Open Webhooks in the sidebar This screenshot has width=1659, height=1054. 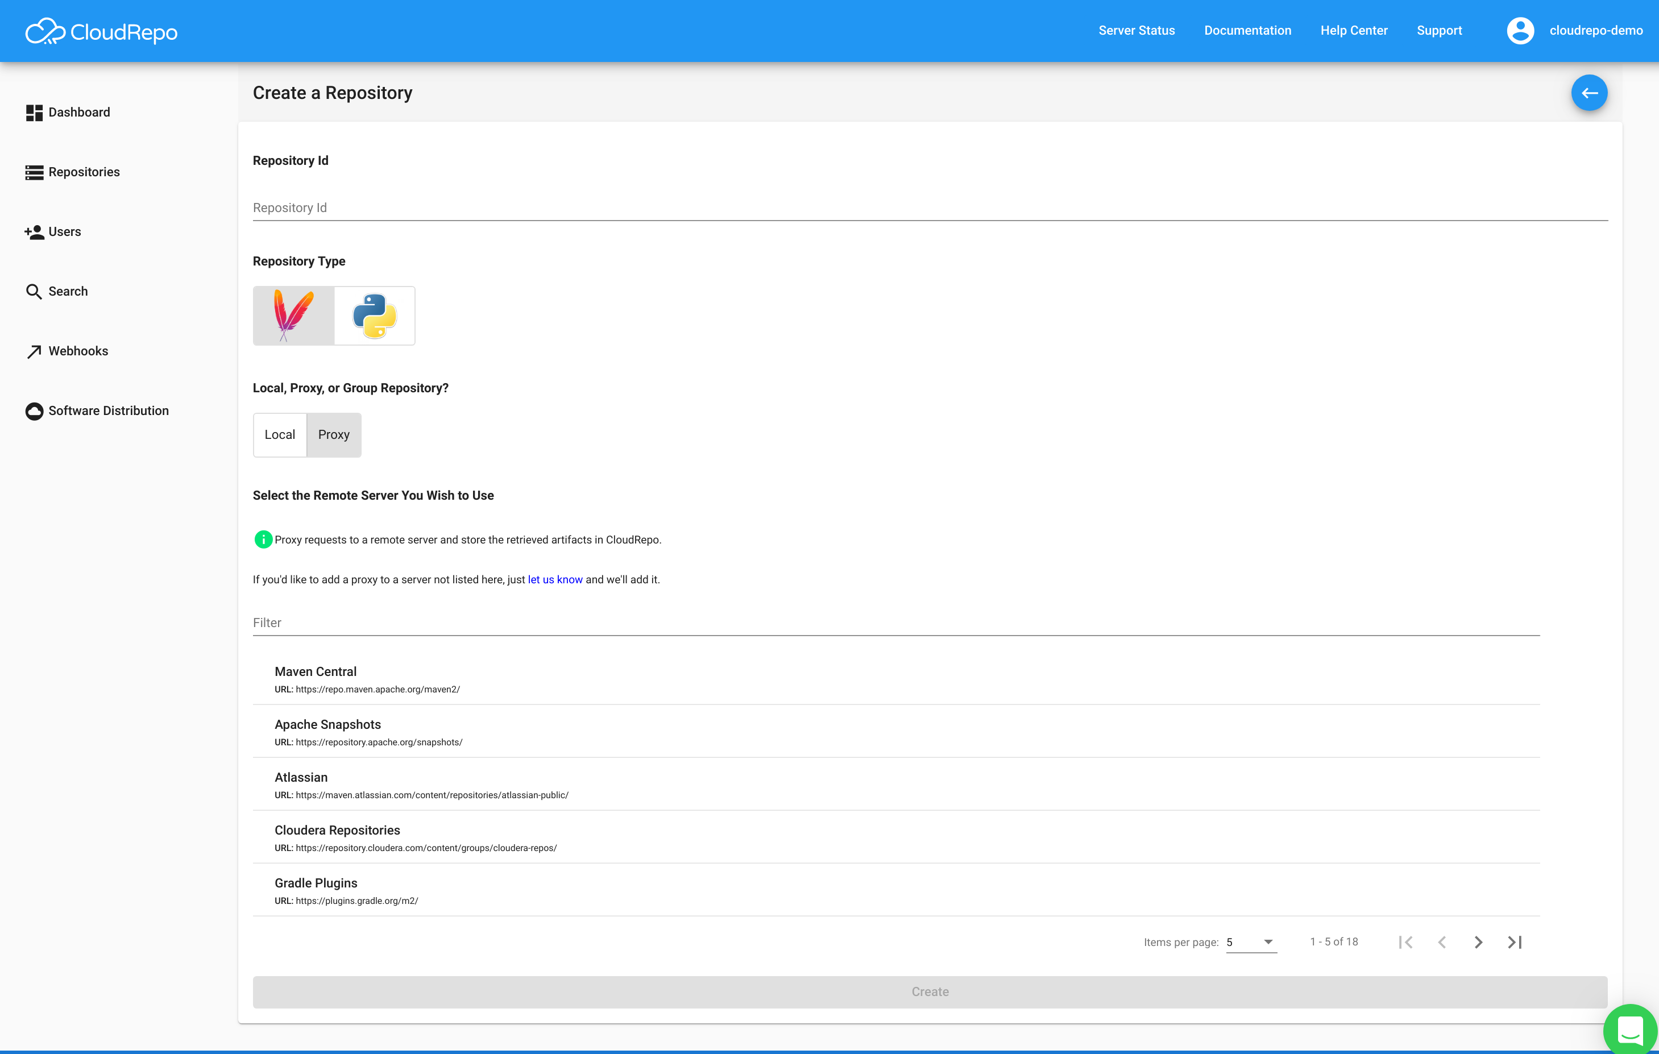[67, 351]
